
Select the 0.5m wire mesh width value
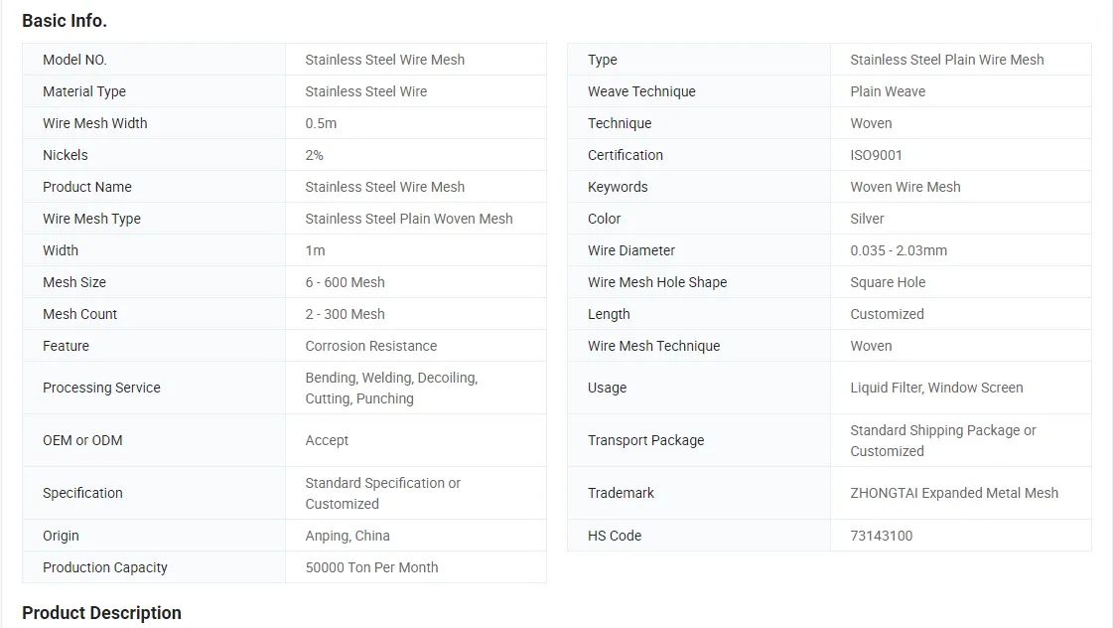click(x=321, y=123)
